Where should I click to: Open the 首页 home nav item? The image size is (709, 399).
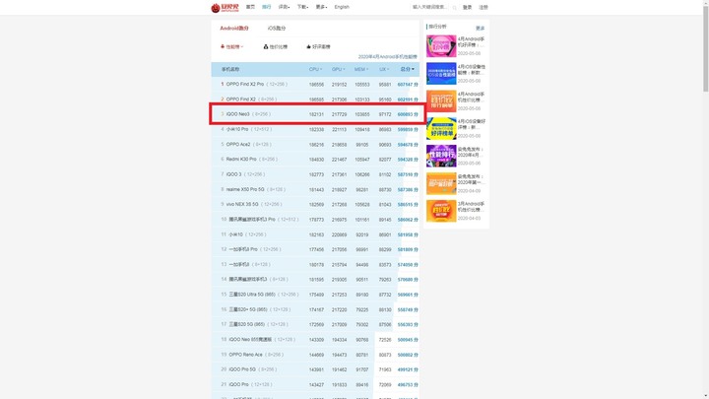click(x=250, y=7)
